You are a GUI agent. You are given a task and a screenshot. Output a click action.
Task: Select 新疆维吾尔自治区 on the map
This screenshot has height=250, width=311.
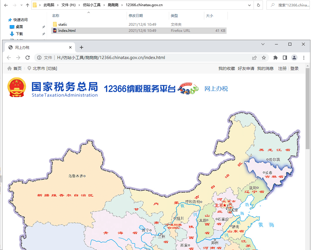(x=65, y=195)
